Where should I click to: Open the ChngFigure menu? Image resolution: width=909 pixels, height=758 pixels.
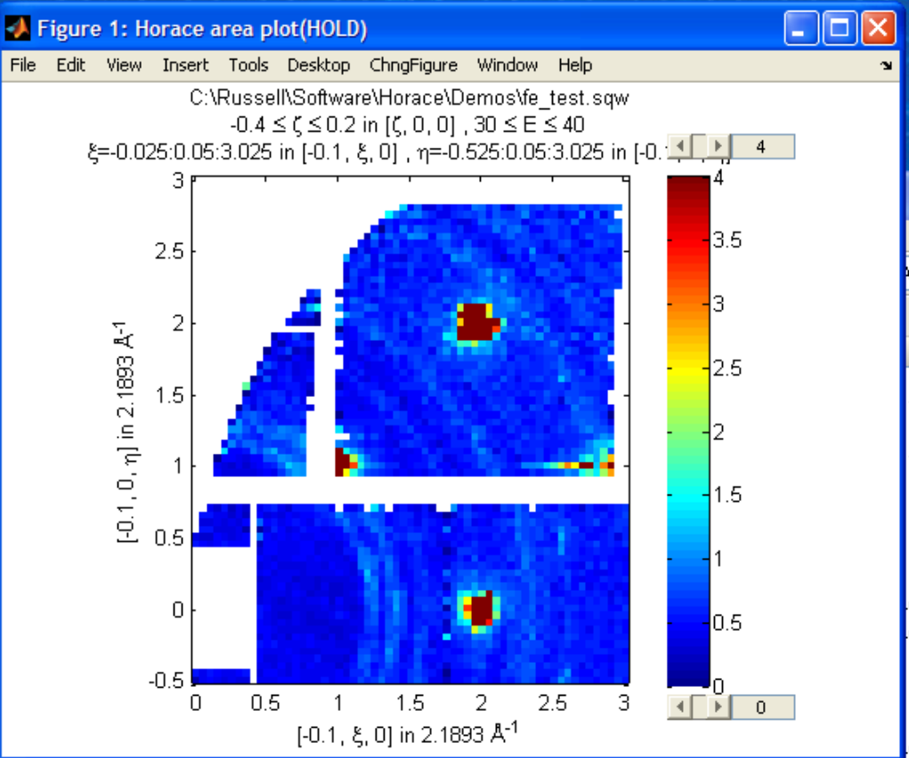413,65
